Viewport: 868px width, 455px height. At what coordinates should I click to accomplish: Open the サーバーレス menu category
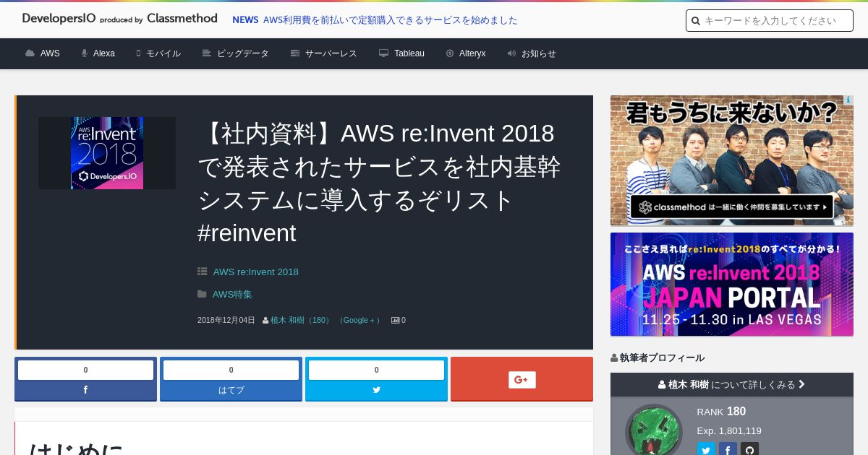click(x=323, y=53)
